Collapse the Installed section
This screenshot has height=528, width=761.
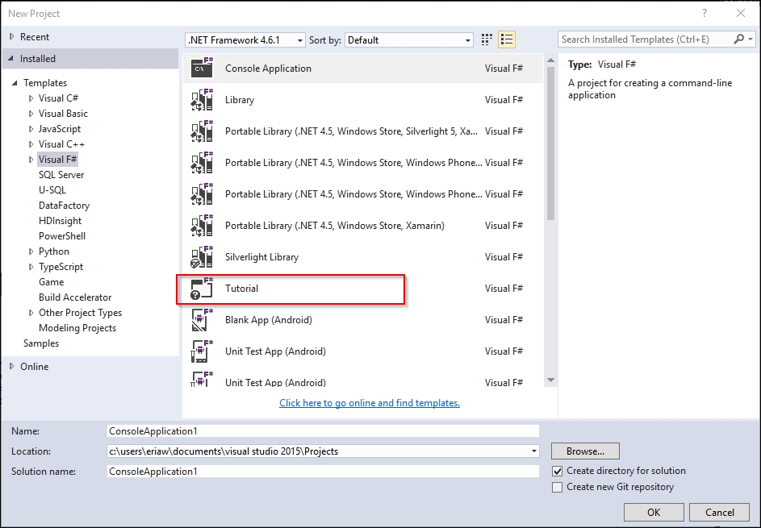(10, 59)
